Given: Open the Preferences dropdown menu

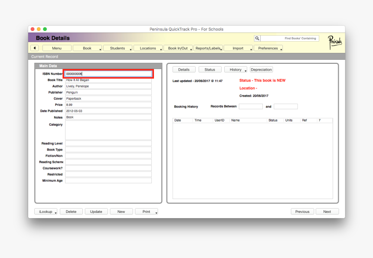Looking at the screenshot, I should click(x=268, y=48).
